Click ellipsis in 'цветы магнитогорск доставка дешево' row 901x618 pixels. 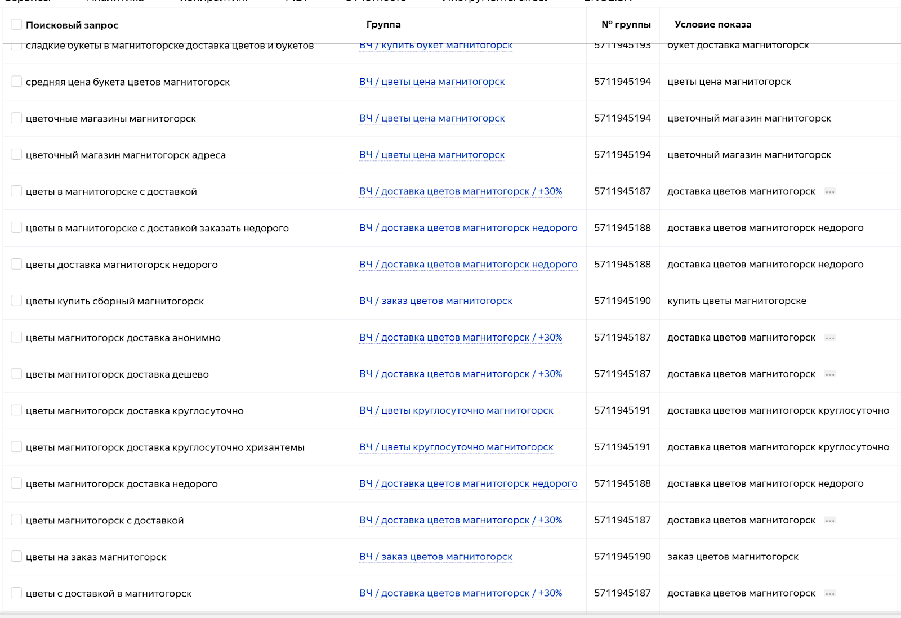[x=829, y=375]
